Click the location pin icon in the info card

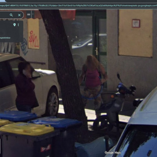[15, 25]
